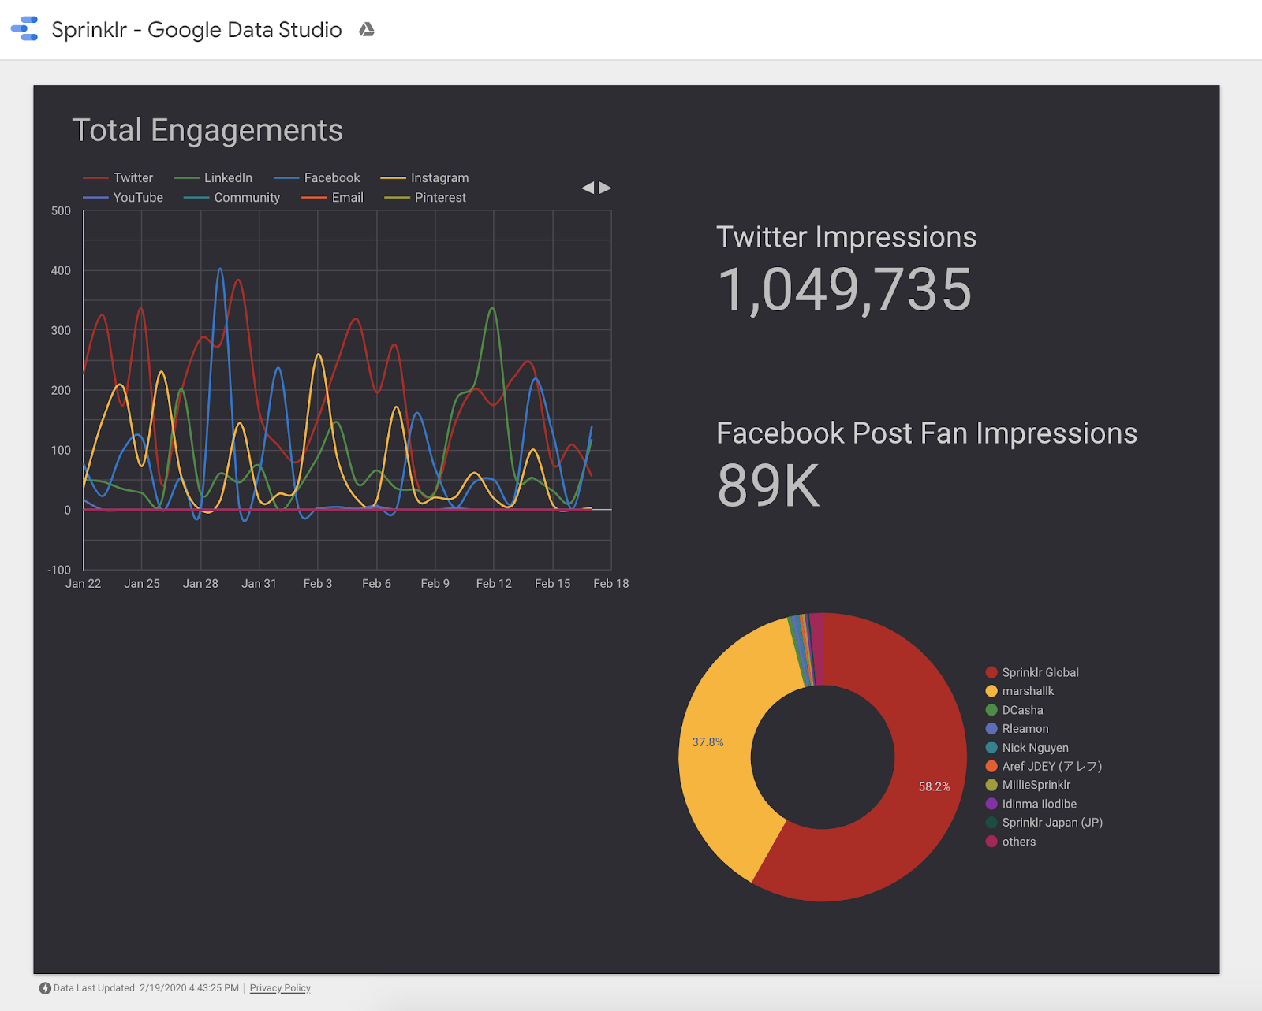Click the Sprinklr Global red legend dot

point(991,672)
